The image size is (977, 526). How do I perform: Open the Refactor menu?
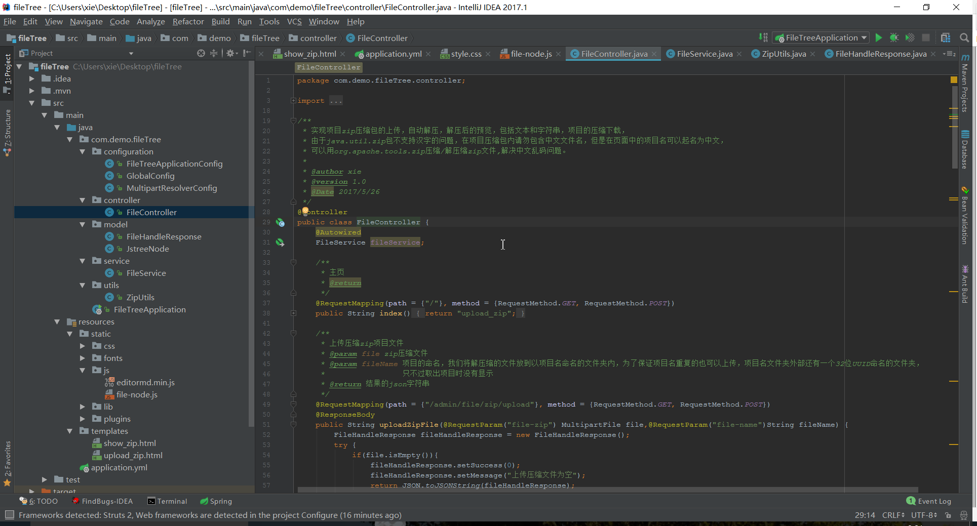pos(188,21)
